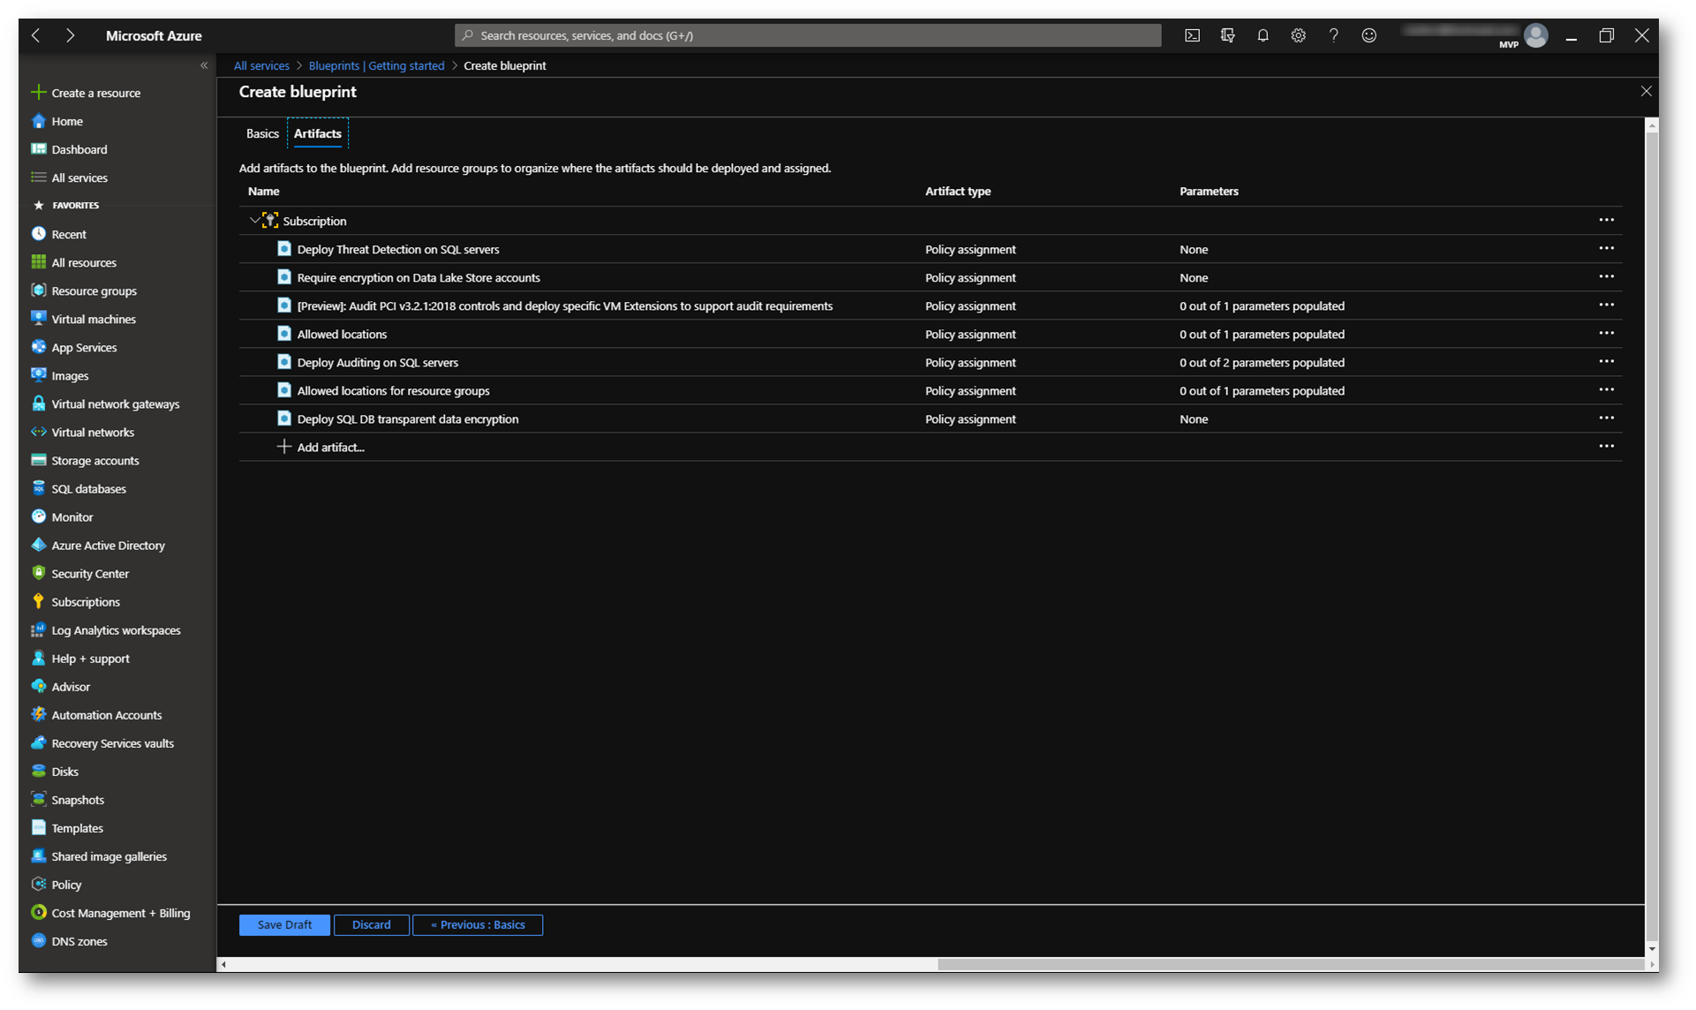Open All resources in the sidebar

tap(74, 262)
